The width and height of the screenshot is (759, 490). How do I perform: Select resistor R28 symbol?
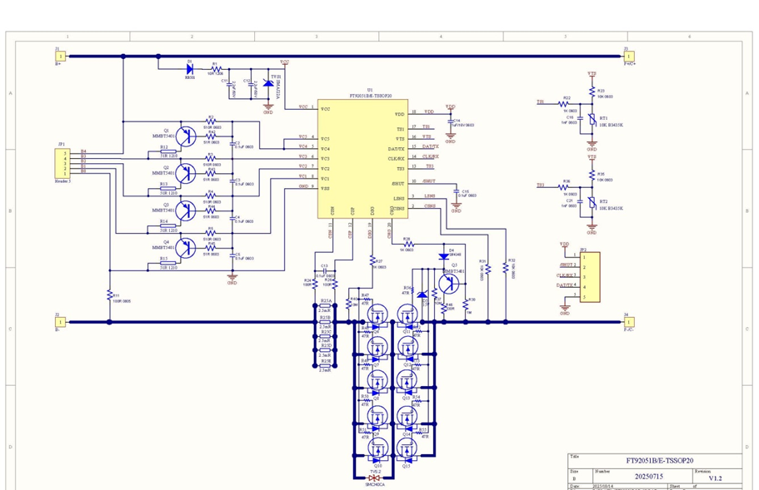pos(407,245)
